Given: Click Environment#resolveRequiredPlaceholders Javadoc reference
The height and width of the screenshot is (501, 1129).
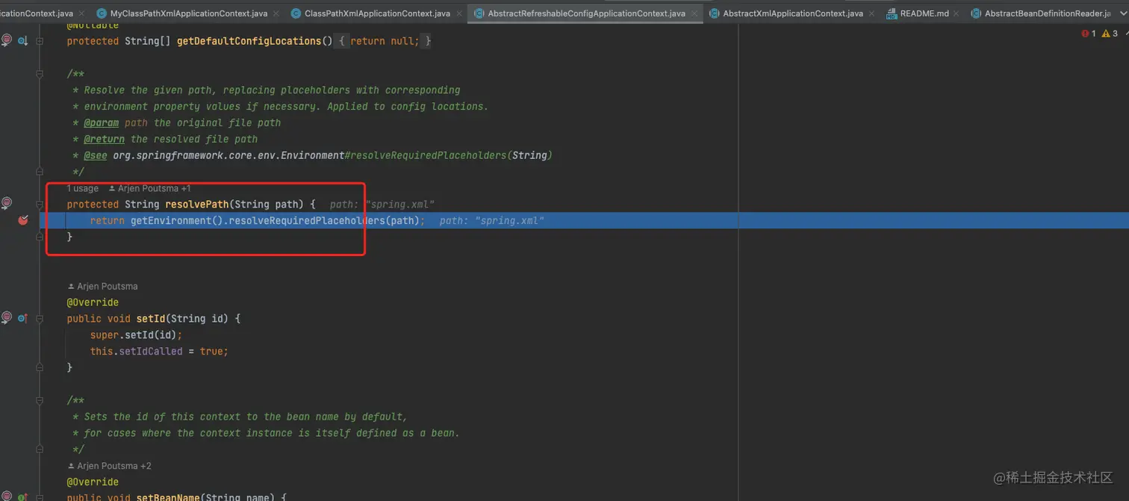Looking at the screenshot, I should 332,155.
